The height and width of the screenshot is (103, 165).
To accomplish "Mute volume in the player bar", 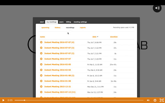I will 148,100.
